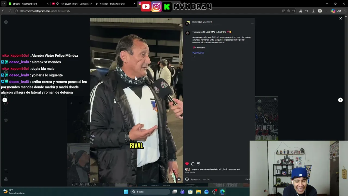The image size is (348, 196).
Task: Click the Instagram logo in the sidebar
Action: tap(6, 22)
